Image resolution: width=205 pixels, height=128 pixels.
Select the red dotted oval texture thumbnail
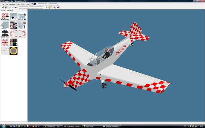pyautogui.click(x=13, y=34)
